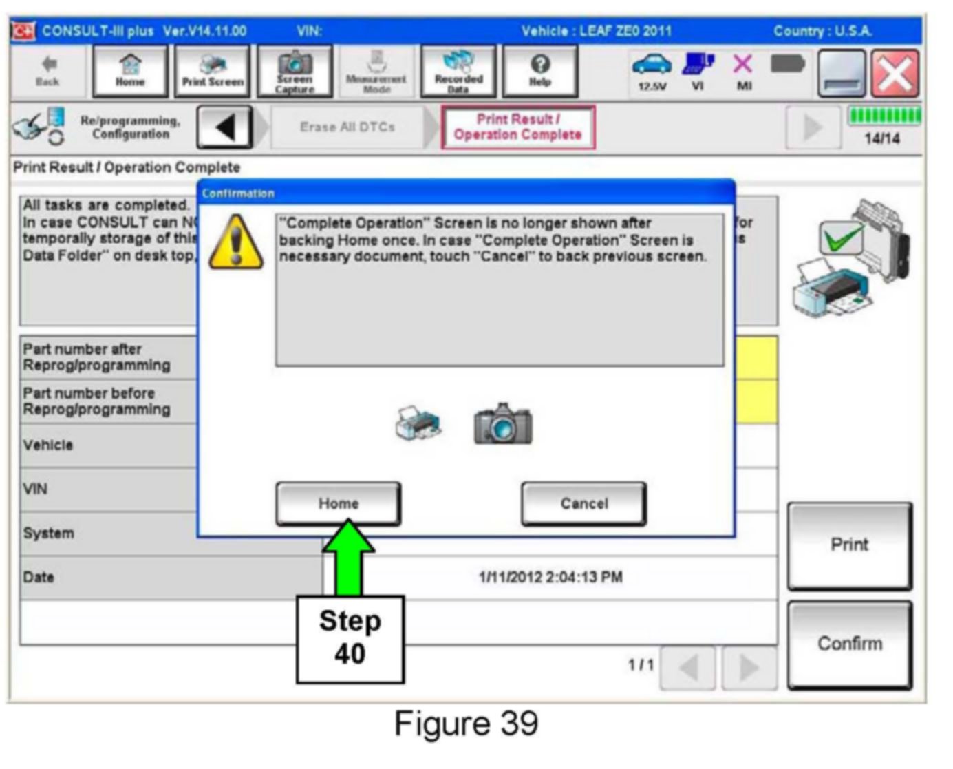Click the camera icon in the dialog
The image size is (953, 769).
(x=503, y=424)
